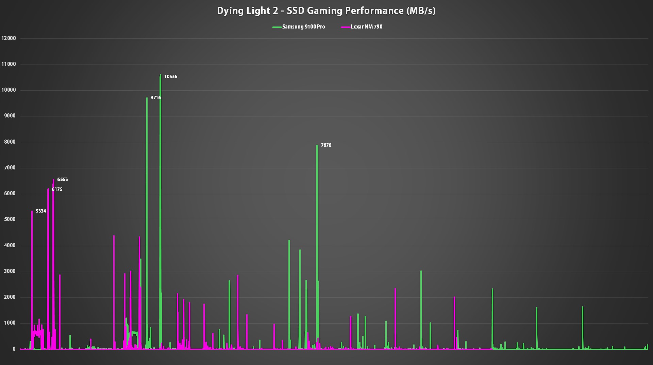
Task: Click the 6175 peak data label
Action: pos(57,189)
